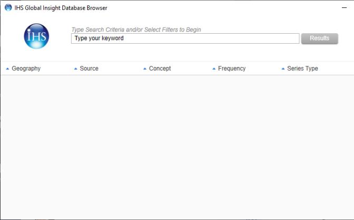Open the Series Type filter label

coord(302,69)
